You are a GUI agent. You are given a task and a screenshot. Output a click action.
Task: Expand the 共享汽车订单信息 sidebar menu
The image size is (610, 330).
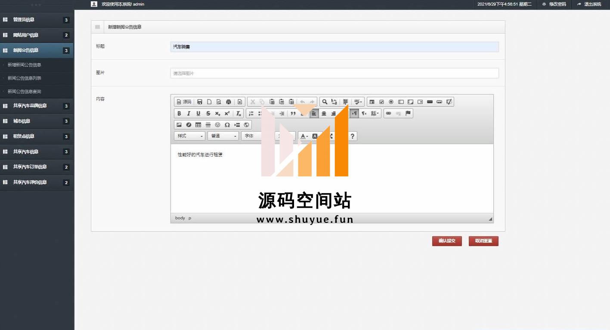click(x=37, y=167)
